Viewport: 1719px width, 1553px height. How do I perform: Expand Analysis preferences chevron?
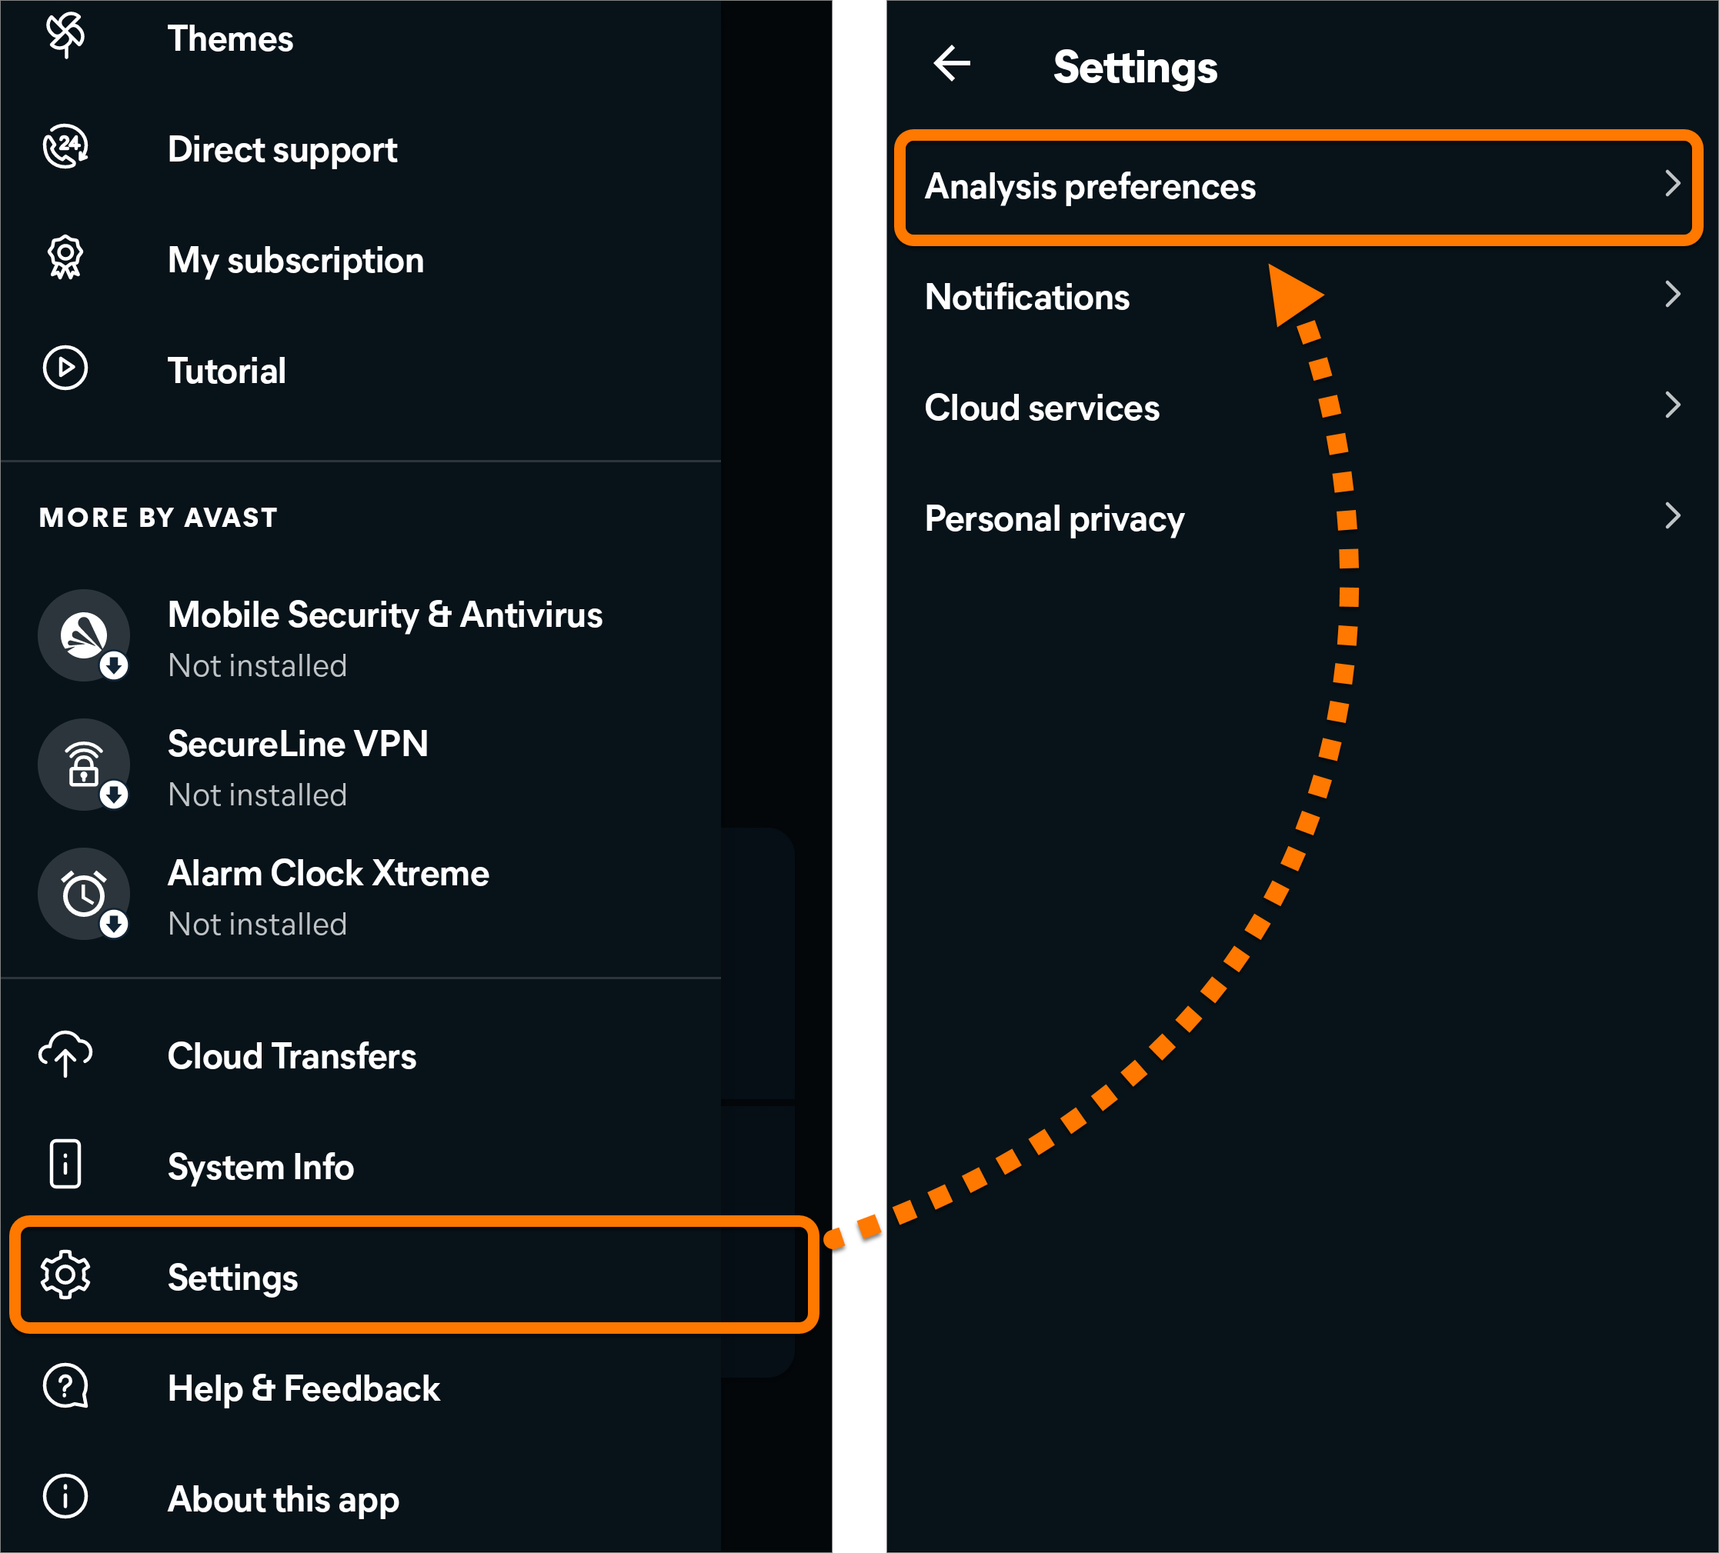tap(1673, 184)
